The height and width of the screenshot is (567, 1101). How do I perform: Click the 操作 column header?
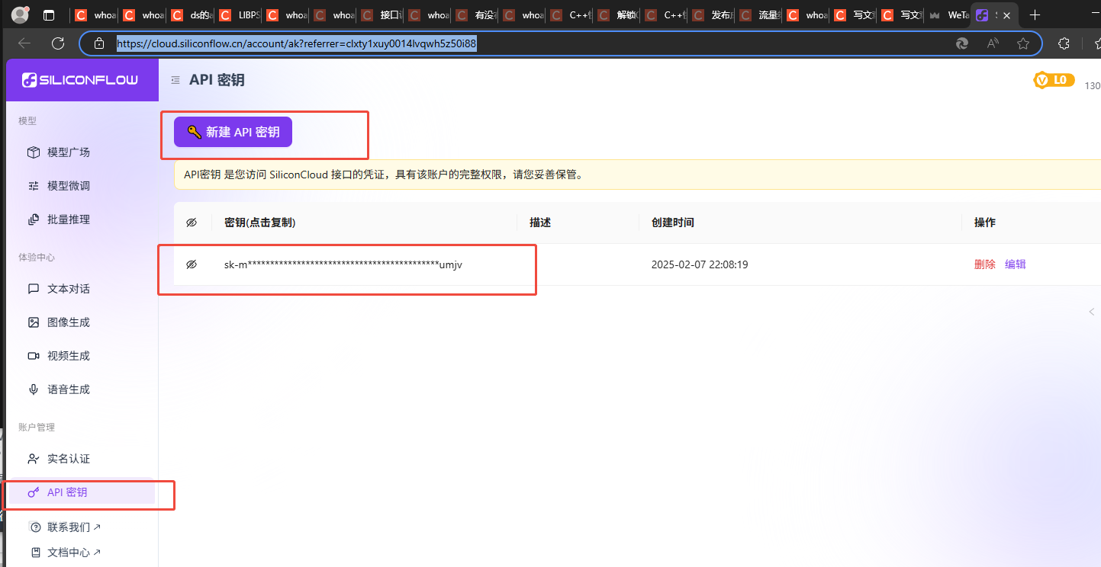pyautogui.click(x=985, y=223)
